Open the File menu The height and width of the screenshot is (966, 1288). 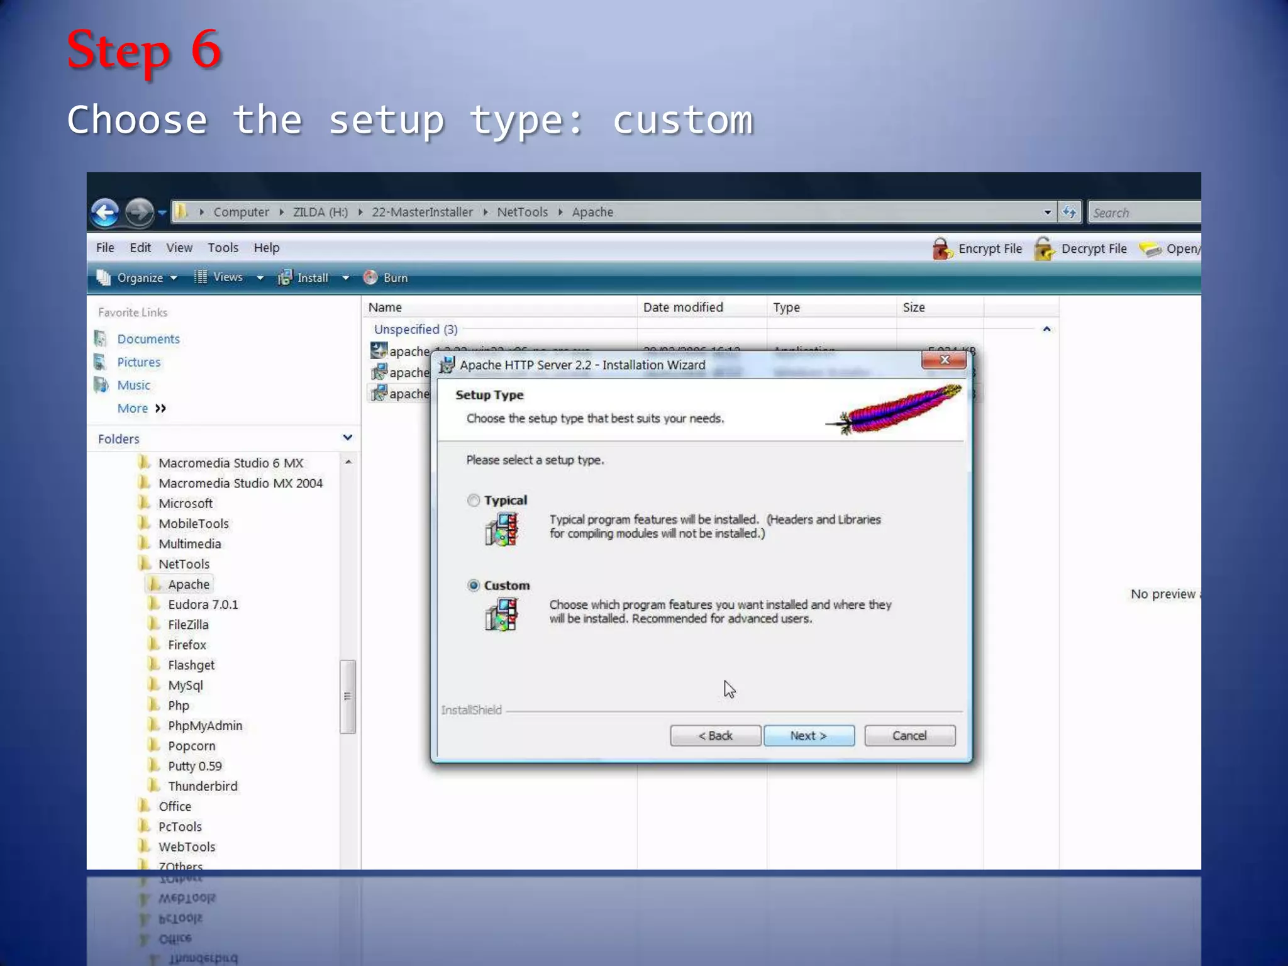click(x=105, y=248)
